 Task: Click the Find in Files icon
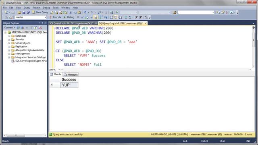[175, 12]
